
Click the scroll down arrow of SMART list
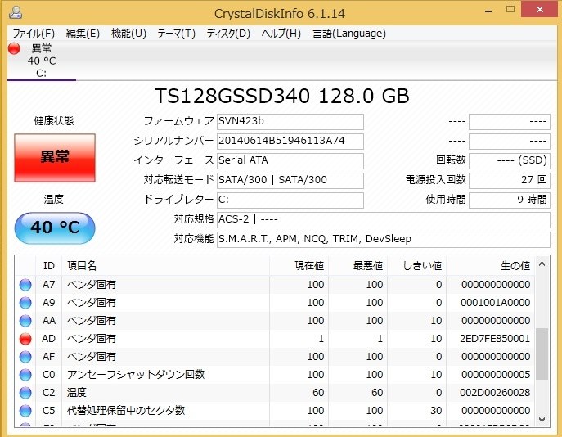coord(542,420)
